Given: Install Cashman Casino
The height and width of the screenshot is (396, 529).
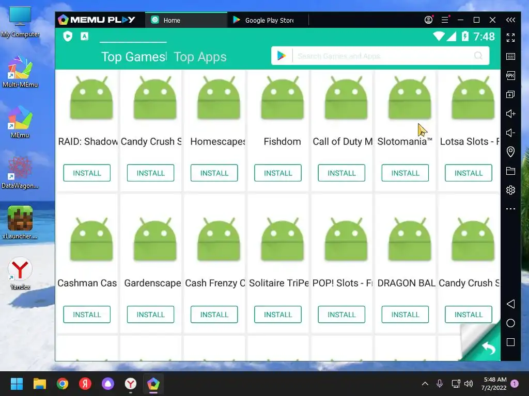Looking at the screenshot, I should point(87,315).
